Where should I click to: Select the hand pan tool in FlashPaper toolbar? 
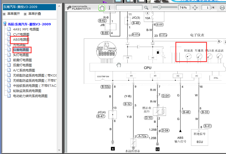[x=102, y=8]
